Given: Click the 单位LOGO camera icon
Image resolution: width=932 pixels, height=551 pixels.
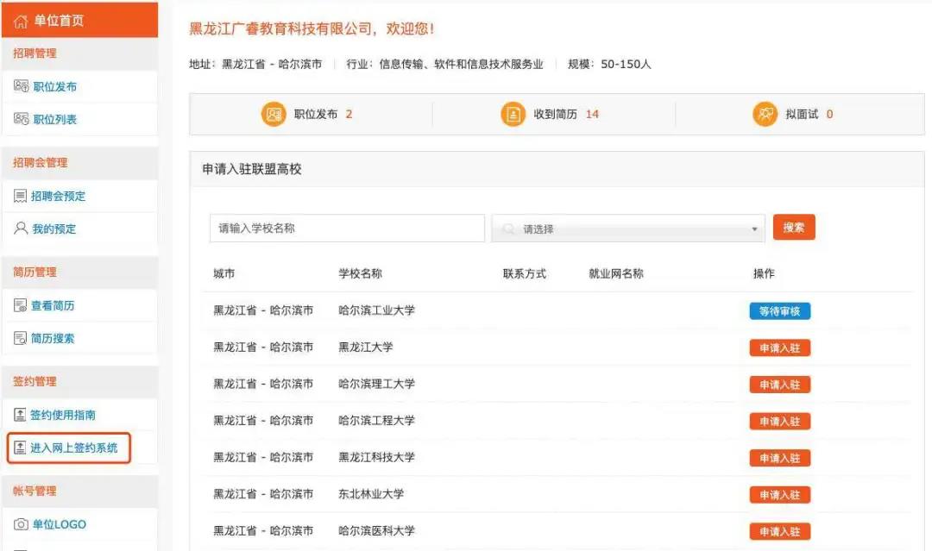Looking at the screenshot, I should [21, 524].
